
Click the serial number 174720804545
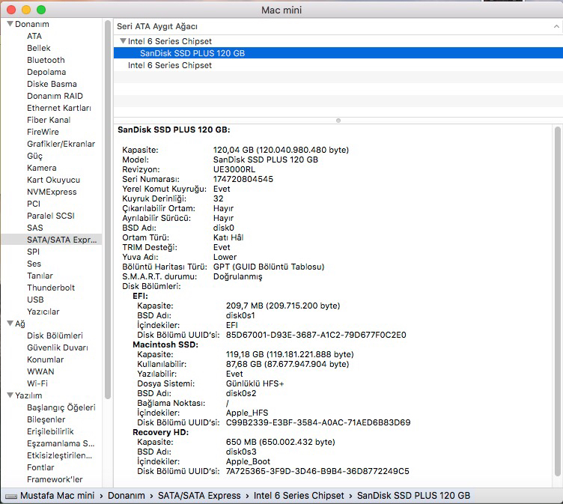[243, 179]
